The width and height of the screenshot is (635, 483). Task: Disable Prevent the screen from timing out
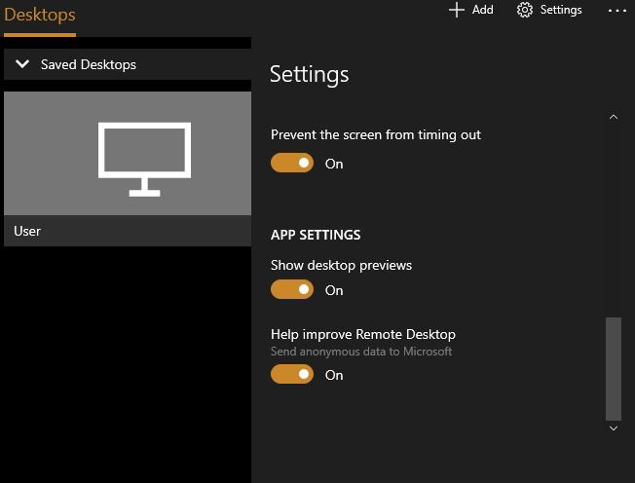tap(292, 163)
